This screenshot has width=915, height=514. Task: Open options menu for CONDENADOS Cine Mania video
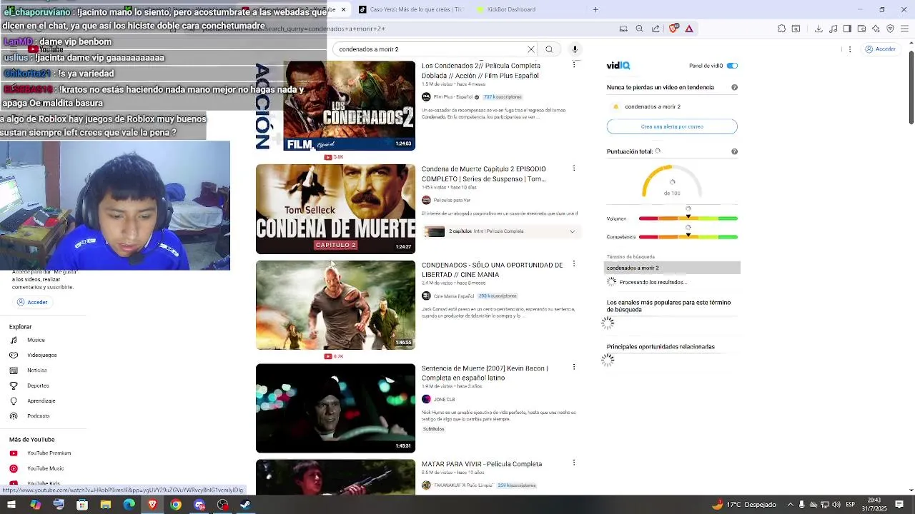[574, 264]
